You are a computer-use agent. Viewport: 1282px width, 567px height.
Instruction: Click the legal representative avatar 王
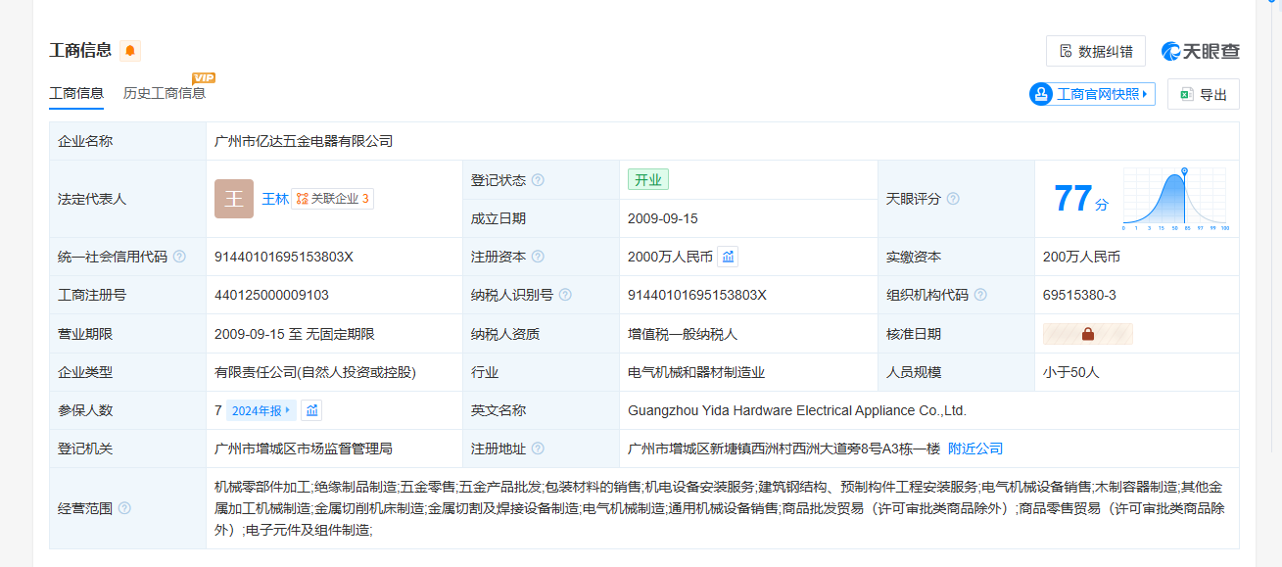click(x=234, y=199)
